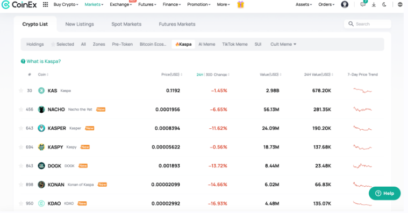Expand the Futures dropdown
Viewport: 408px width, 213px height.
[147, 4]
